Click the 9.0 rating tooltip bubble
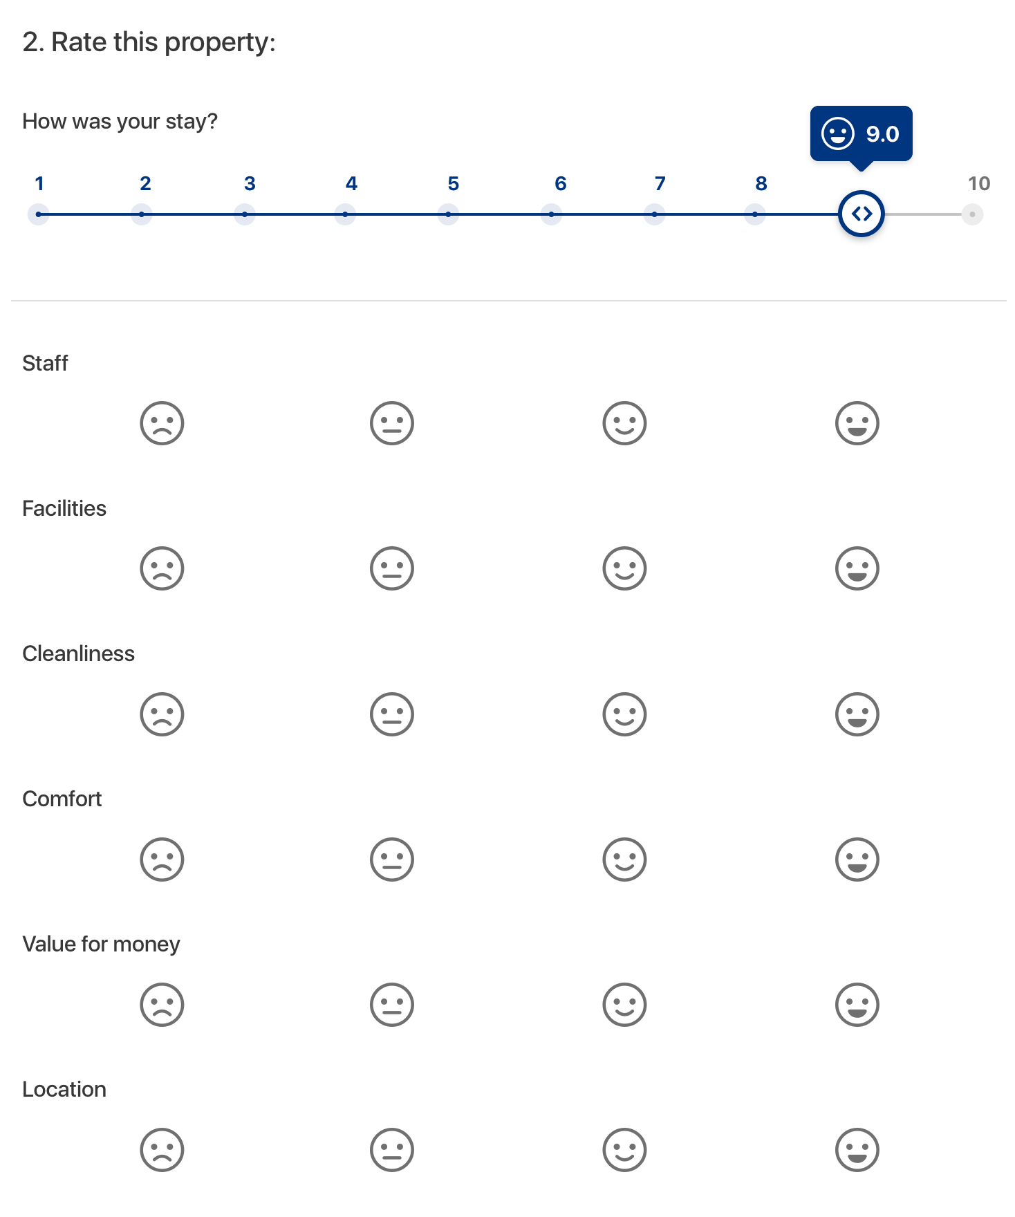The image size is (1015, 1217). click(x=862, y=134)
